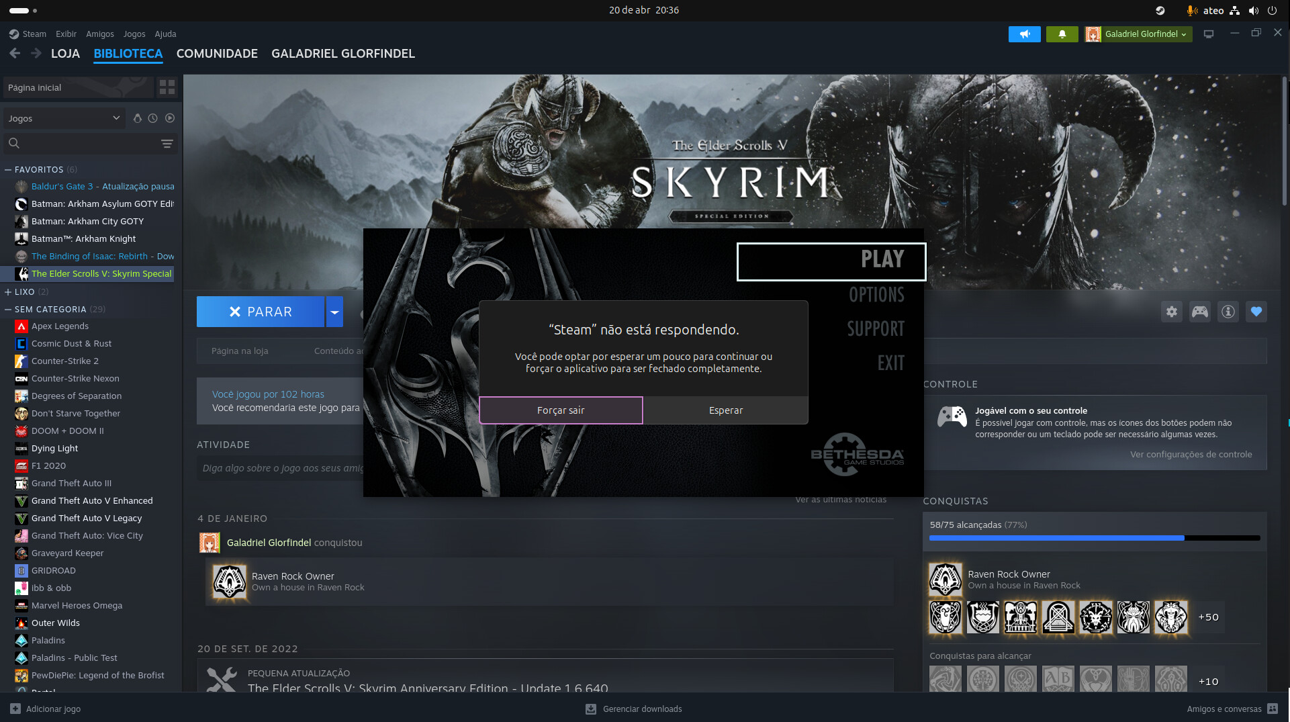Open OPTIONS in the Skyrim launcher

[876, 295]
